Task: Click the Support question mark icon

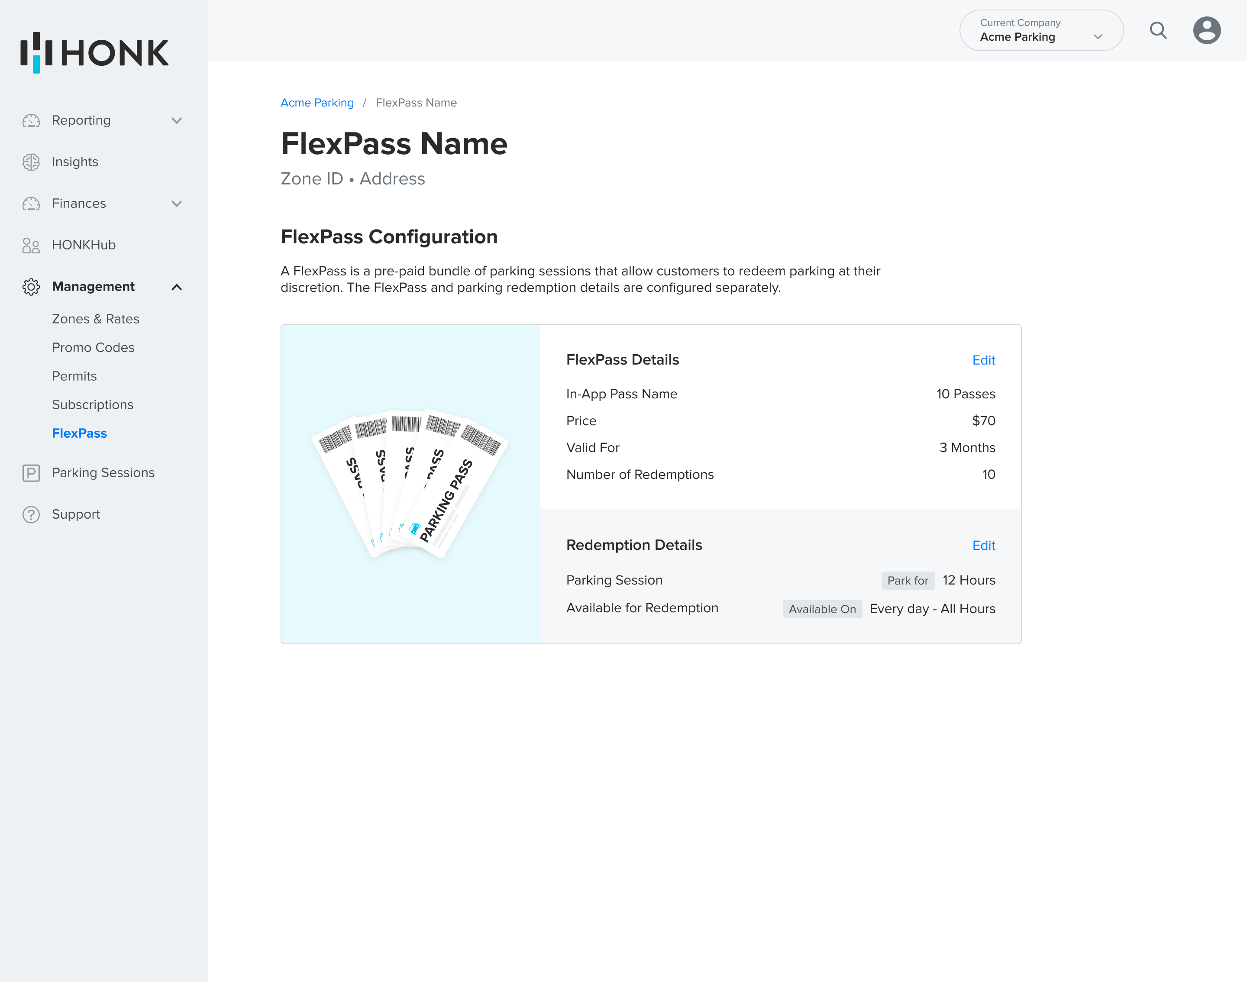Action: click(x=31, y=514)
